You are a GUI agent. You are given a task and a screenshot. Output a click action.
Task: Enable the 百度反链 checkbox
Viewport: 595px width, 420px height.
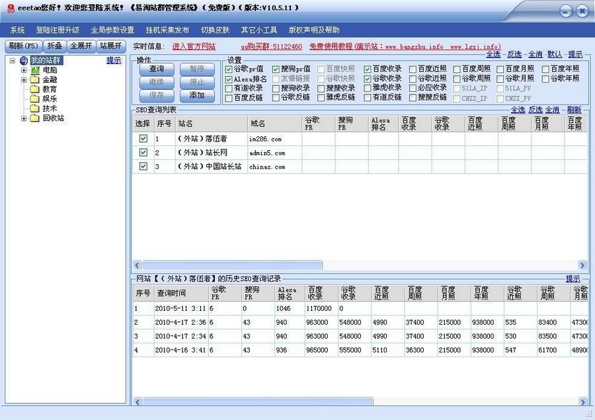(x=229, y=98)
